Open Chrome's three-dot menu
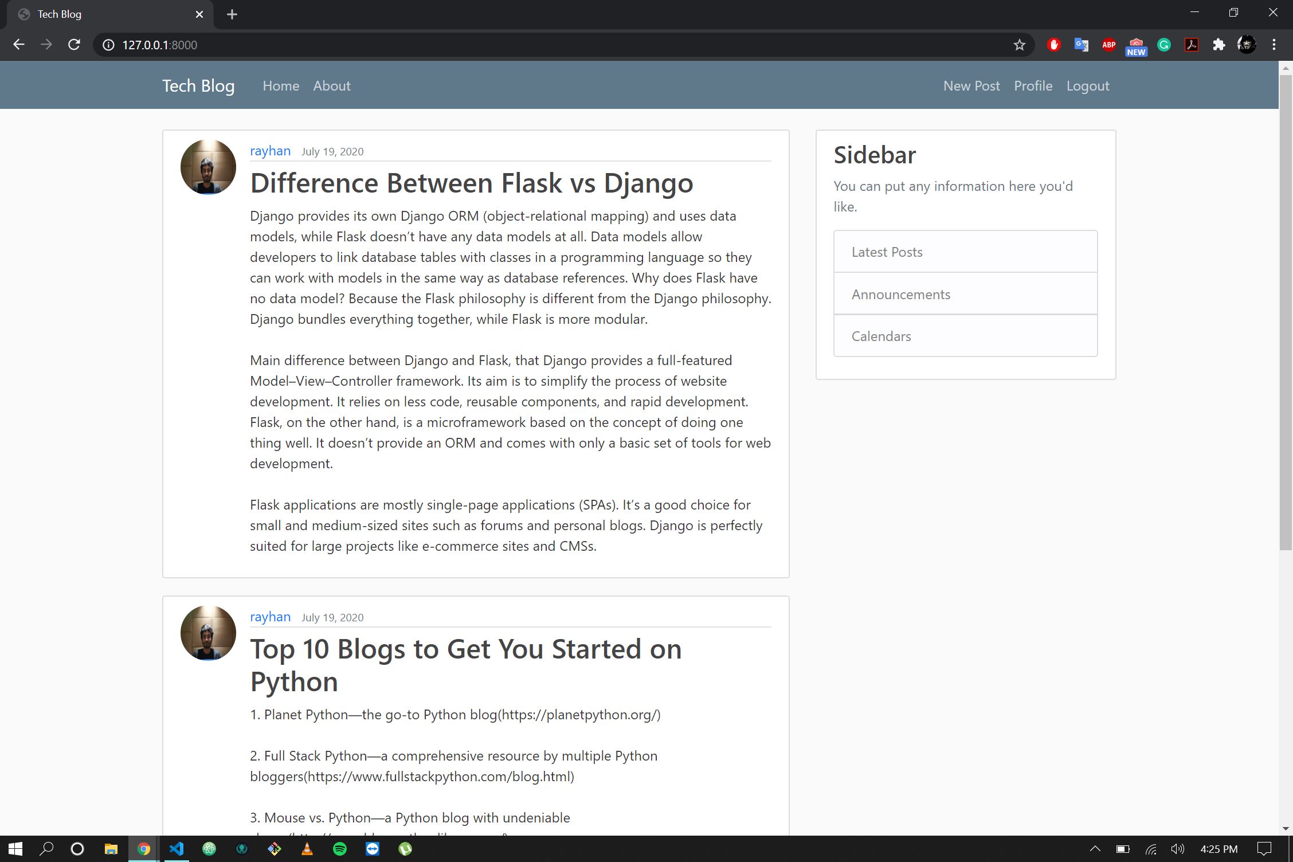The width and height of the screenshot is (1293, 862). tap(1274, 45)
